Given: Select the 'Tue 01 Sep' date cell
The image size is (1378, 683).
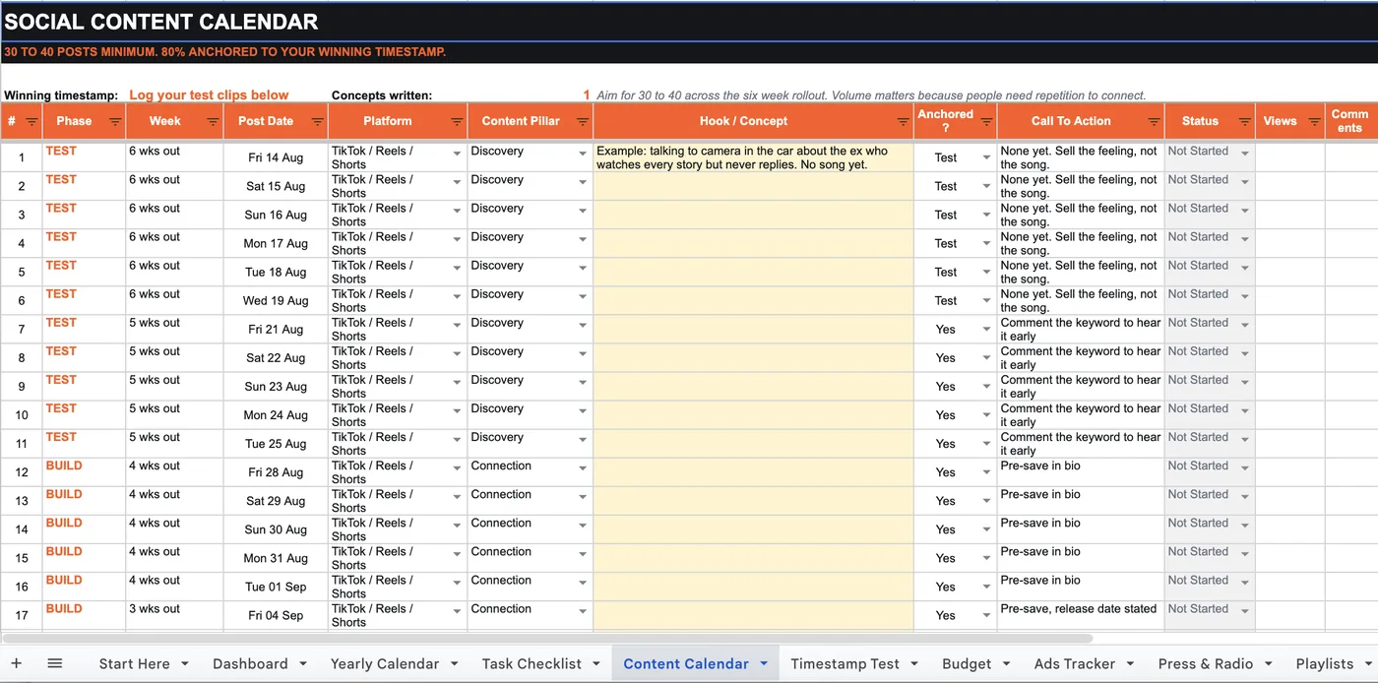Looking at the screenshot, I should click(276, 587).
